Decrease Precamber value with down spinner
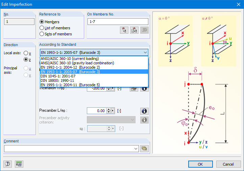The width and height of the screenshot is (244, 171). click(x=108, y=112)
